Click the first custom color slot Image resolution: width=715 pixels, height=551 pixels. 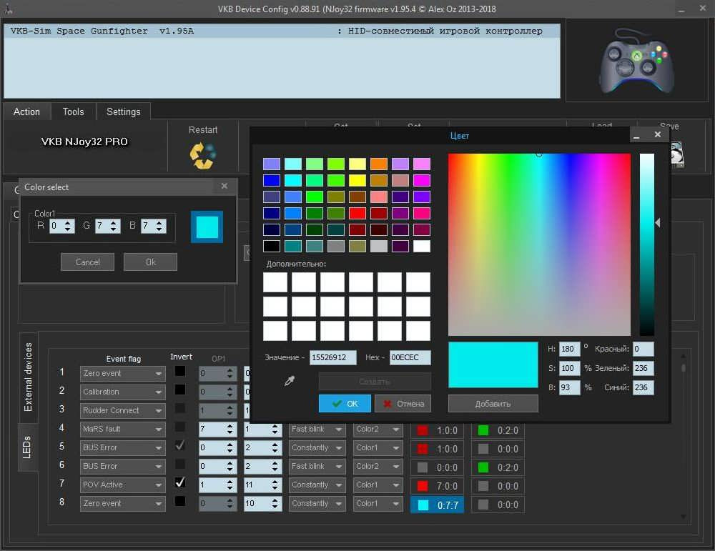(275, 282)
